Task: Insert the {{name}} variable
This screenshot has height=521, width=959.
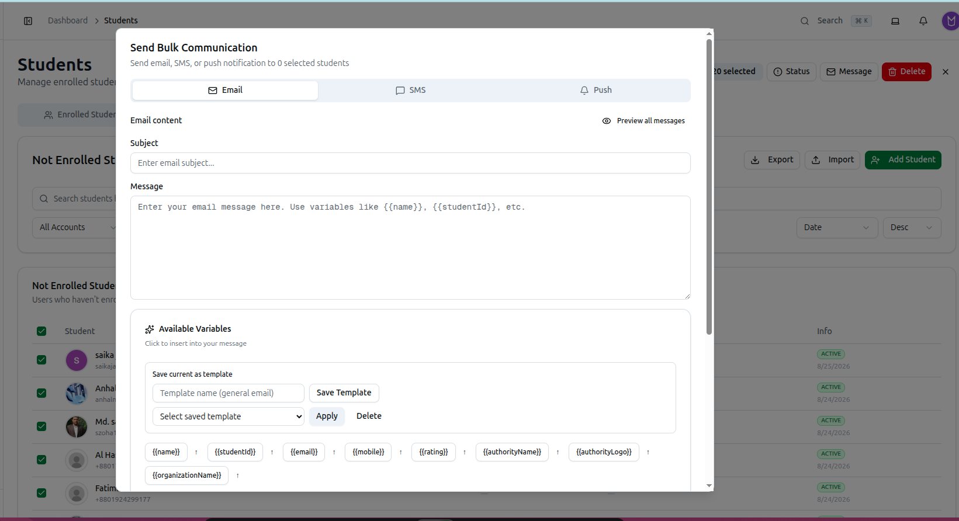Action: [166, 452]
